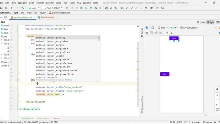The image size is (220, 124).
Task: Open SDK Manager icon
Action: (x=115, y=8)
